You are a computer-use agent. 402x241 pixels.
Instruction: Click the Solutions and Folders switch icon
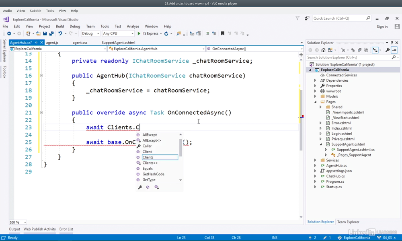tap(330, 50)
